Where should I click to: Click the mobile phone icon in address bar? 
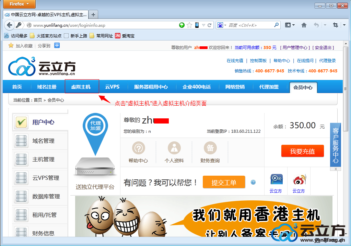197,25
